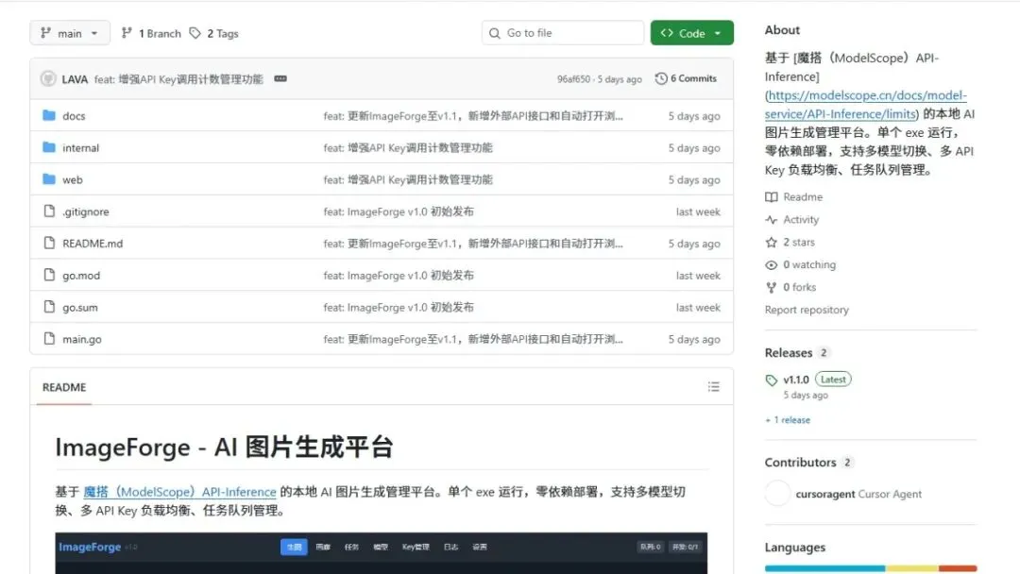1020x574 pixels.
Task: Open the docs folder
Action: [x=74, y=116]
